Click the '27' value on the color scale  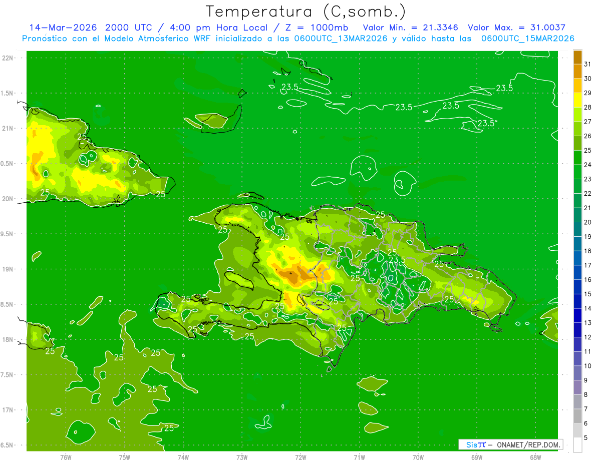[587, 121]
